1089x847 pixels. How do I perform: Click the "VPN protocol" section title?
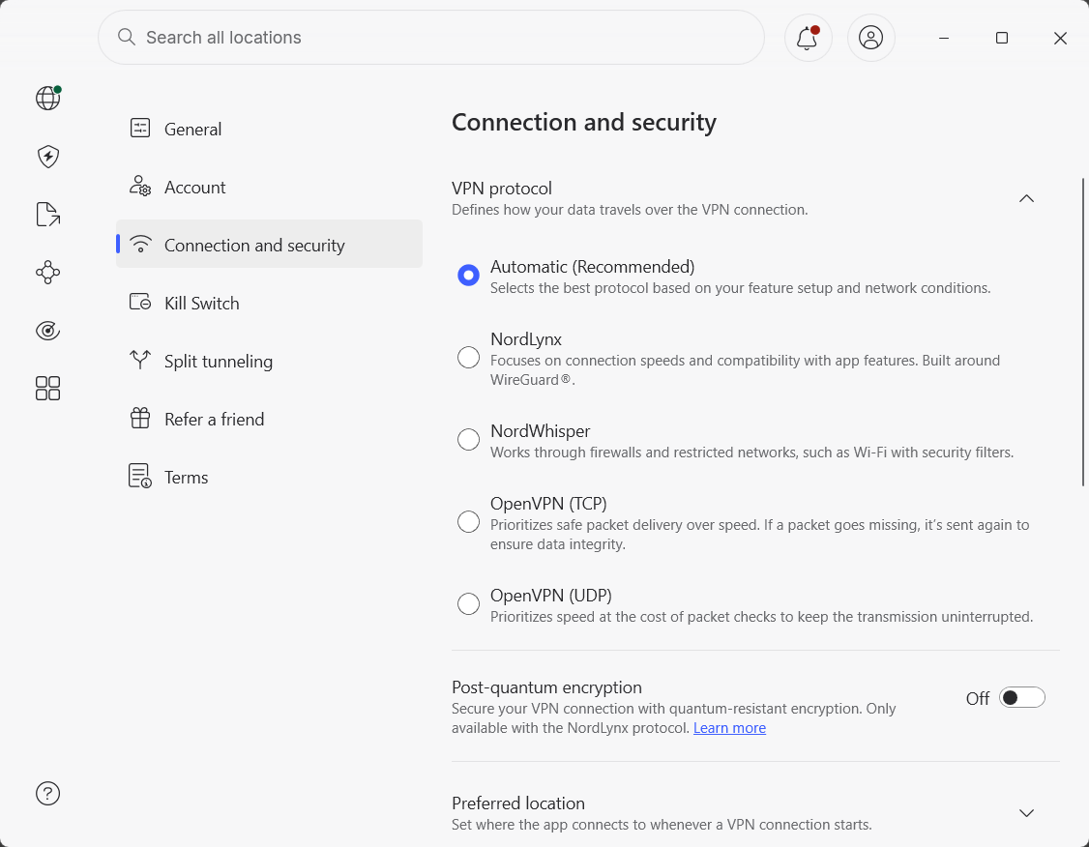(501, 189)
